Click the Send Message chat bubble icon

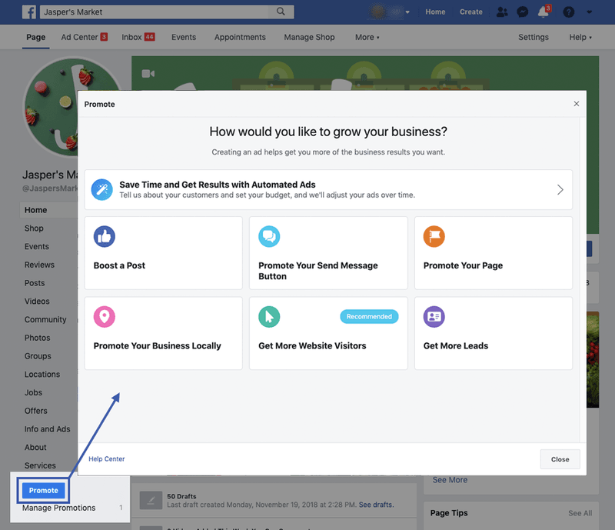[269, 236]
